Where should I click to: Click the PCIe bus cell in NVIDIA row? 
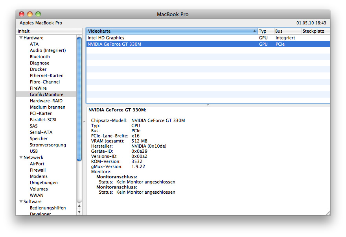click(x=280, y=44)
